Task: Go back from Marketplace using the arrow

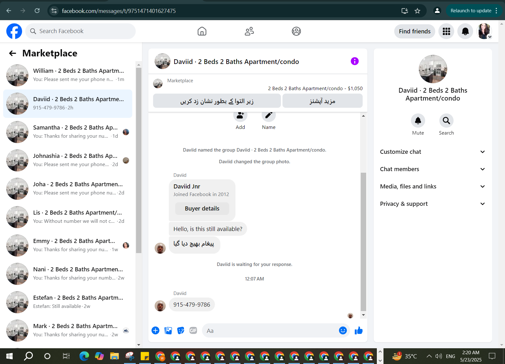Action: coord(13,53)
